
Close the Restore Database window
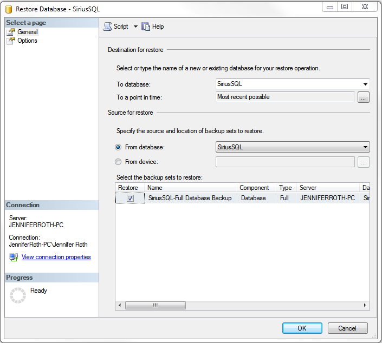pos(365,7)
